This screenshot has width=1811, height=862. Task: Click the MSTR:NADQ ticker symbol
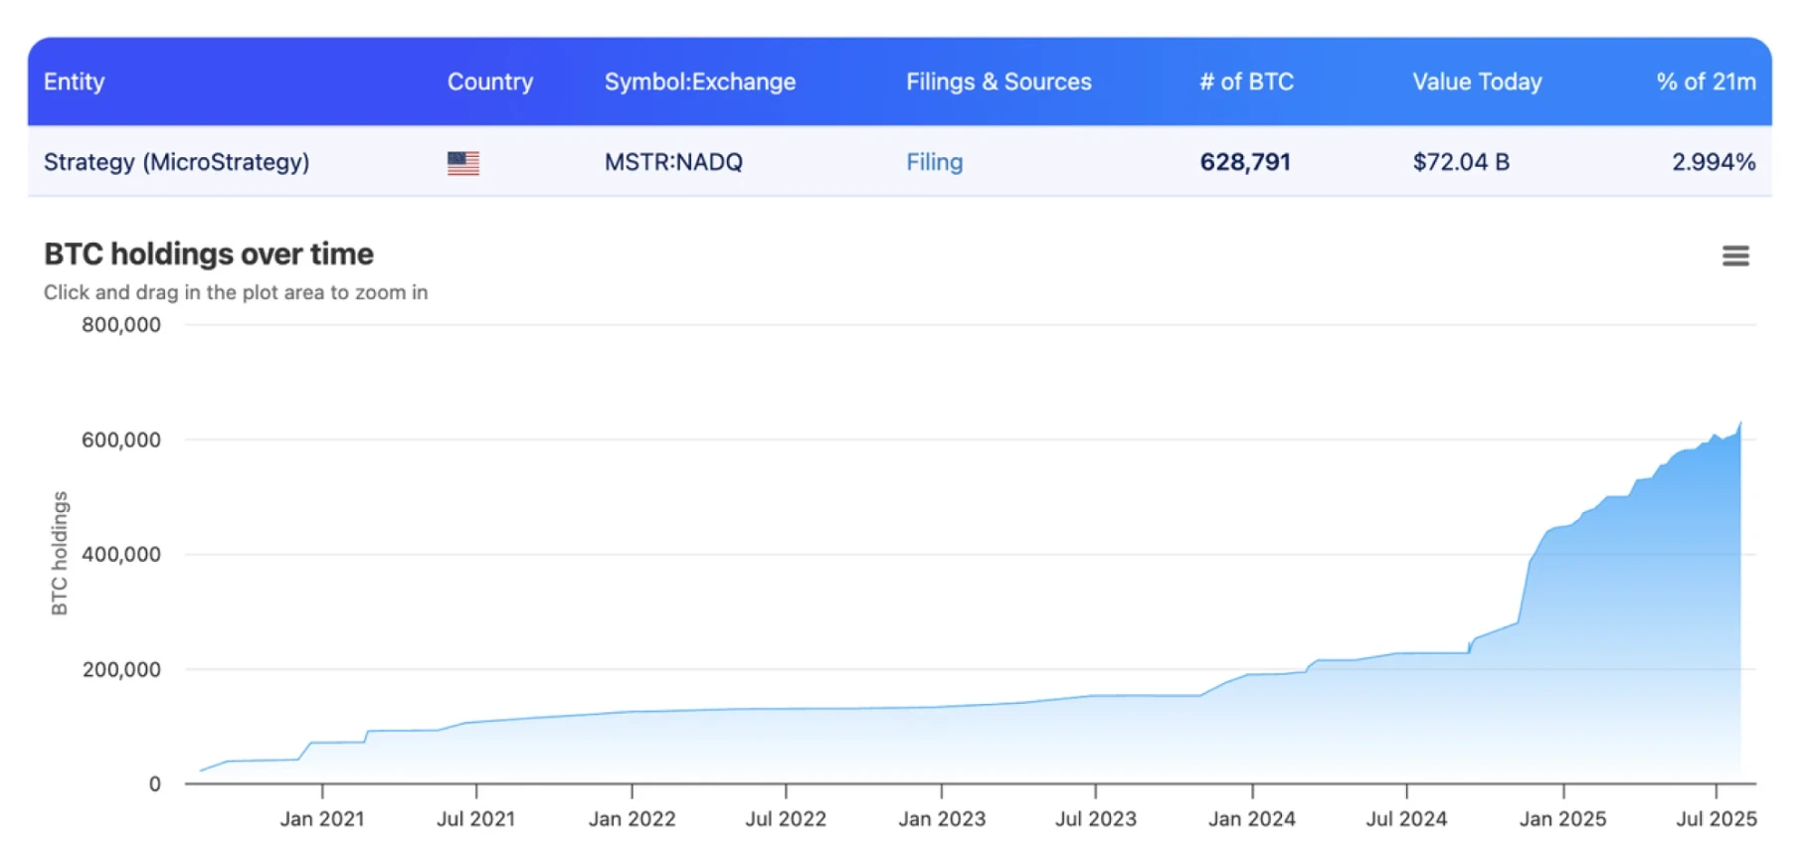point(673,162)
